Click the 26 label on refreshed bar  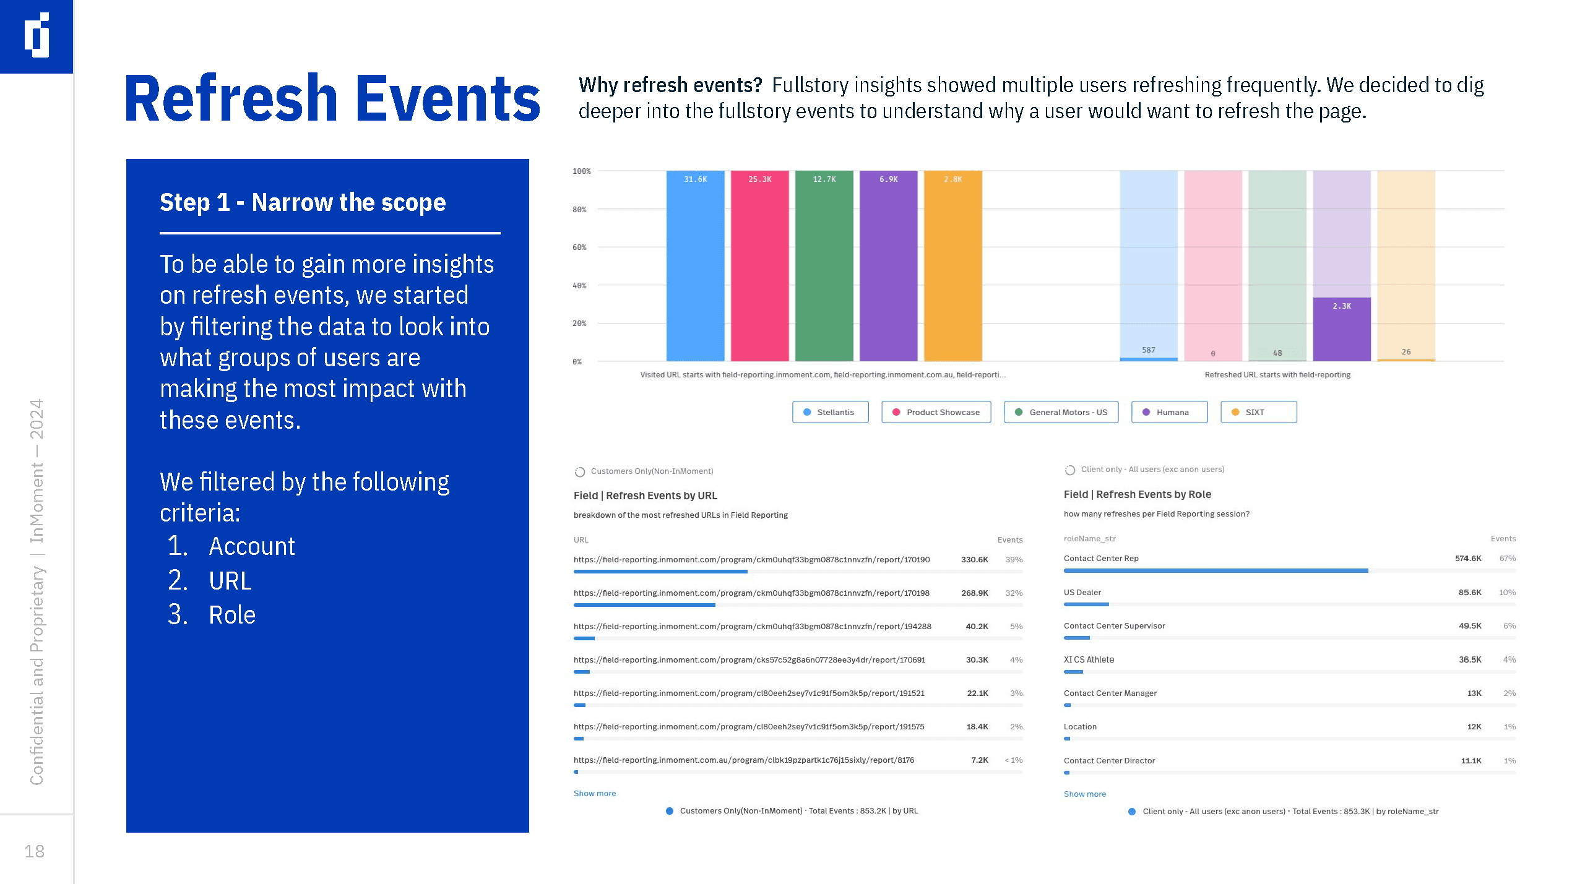(x=1406, y=351)
